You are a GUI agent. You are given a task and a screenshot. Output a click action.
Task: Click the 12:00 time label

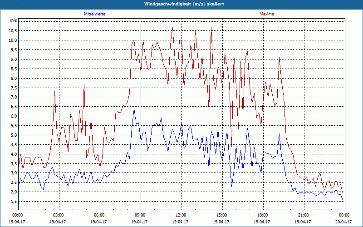tap(181, 215)
